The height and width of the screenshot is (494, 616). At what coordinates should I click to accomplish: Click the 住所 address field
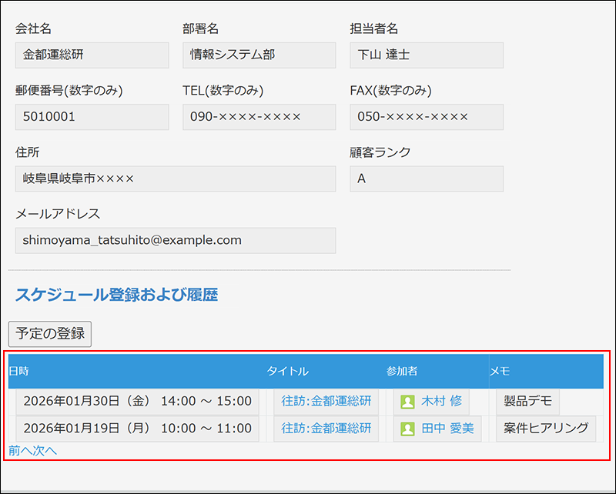[176, 179]
